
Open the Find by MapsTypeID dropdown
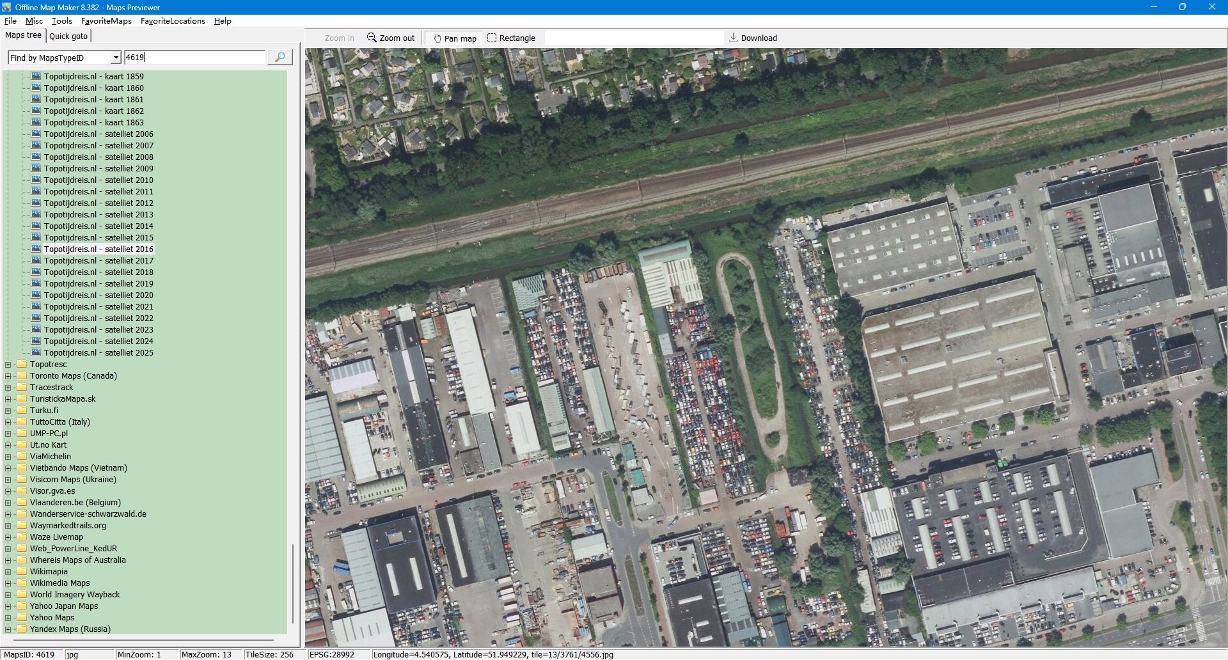tap(116, 58)
